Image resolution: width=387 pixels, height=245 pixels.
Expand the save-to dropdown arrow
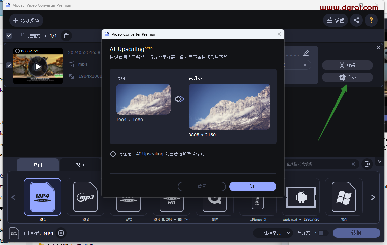click(x=288, y=233)
